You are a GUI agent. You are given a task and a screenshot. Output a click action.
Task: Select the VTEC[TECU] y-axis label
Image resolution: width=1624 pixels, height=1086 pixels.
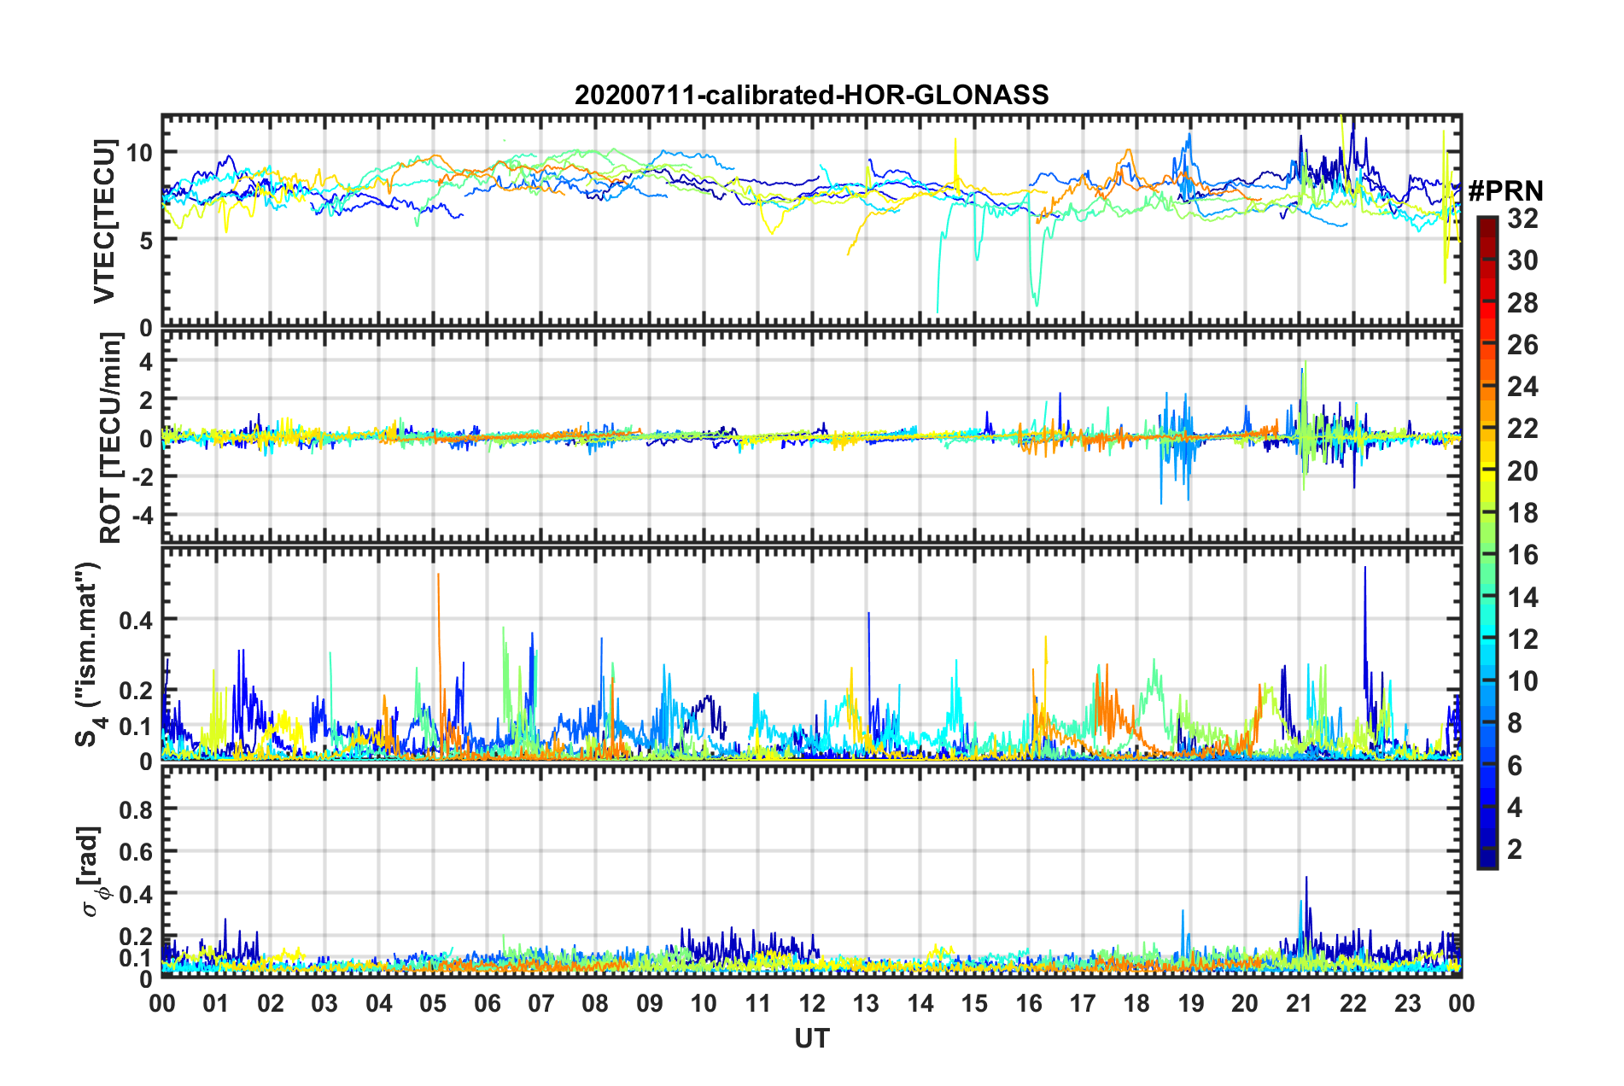(x=104, y=221)
